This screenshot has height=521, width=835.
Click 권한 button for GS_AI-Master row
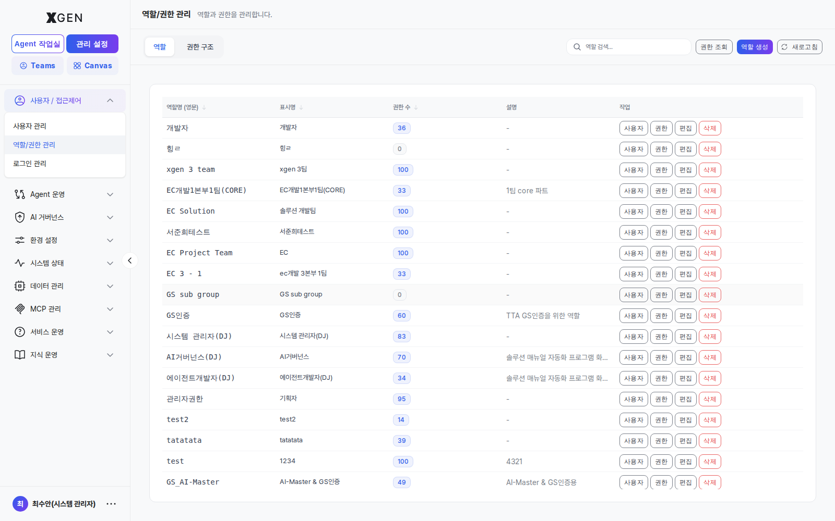[x=661, y=482]
